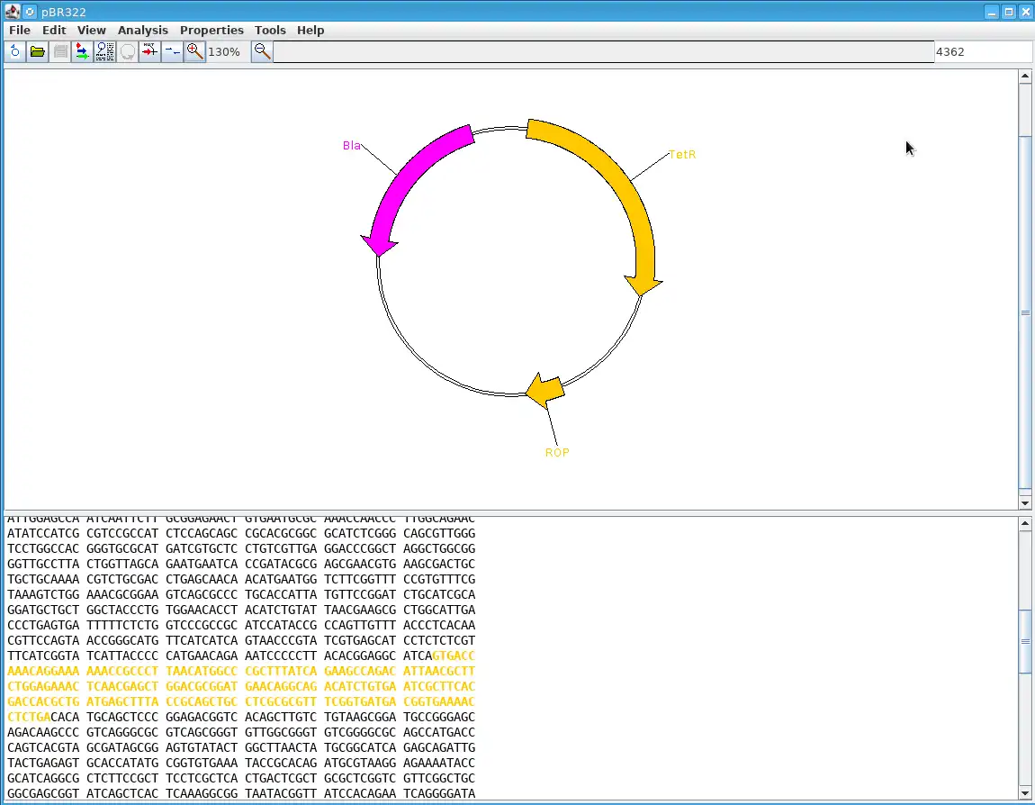This screenshot has width=1035, height=805.
Task: Zoom out with the minus magnifier
Action: 262,51
